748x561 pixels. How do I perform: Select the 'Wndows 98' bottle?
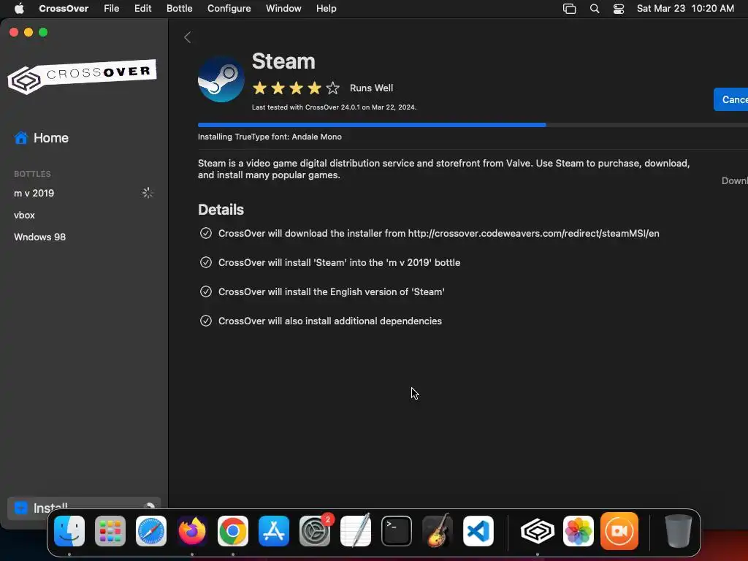[x=39, y=237]
